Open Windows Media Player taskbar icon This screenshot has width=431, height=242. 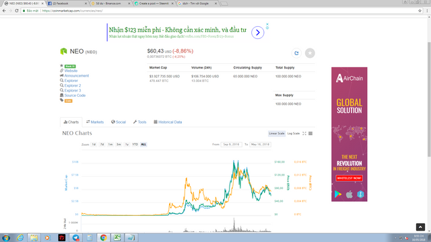[x=47, y=237]
